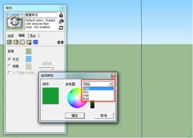The height and width of the screenshot is (138, 193).
Task: Click the 背景 background color swatch
Action: 29,51
